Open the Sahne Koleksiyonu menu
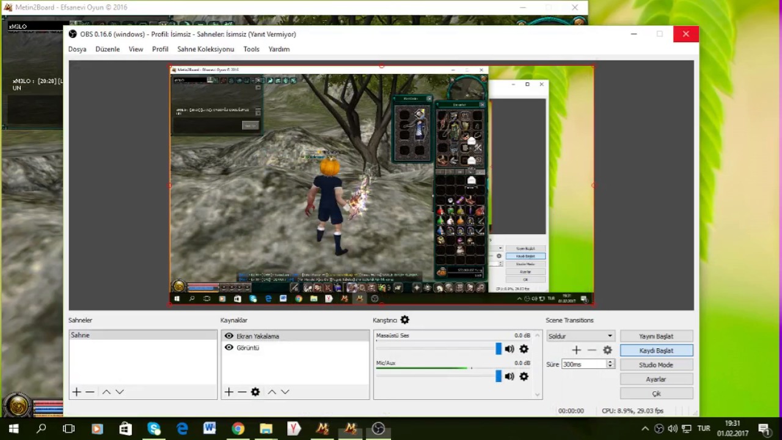 (206, 49)
